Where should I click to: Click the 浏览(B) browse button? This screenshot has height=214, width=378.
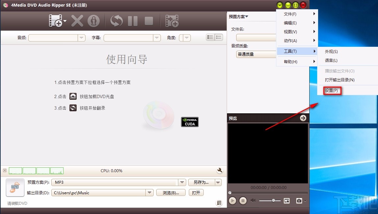171,192
